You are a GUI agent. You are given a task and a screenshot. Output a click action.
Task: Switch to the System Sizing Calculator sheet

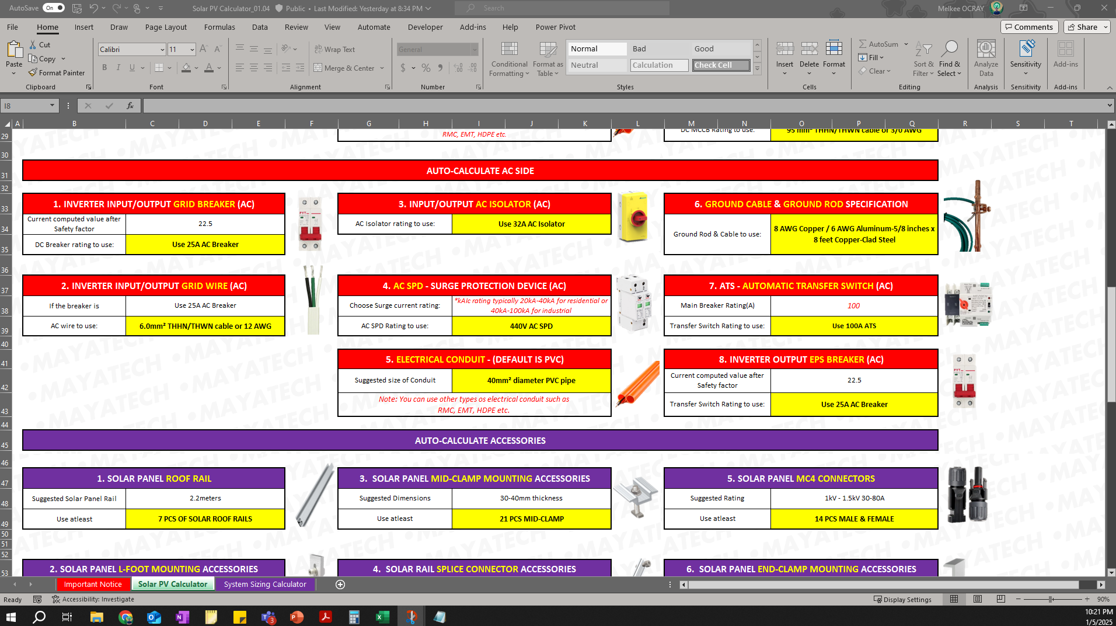coord(265,583)
